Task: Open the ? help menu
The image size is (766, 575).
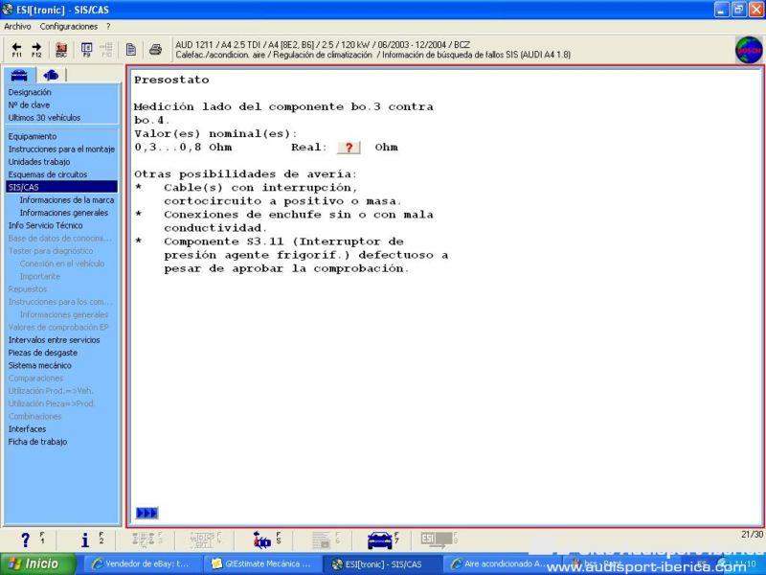Action: (x=108, y=27)
